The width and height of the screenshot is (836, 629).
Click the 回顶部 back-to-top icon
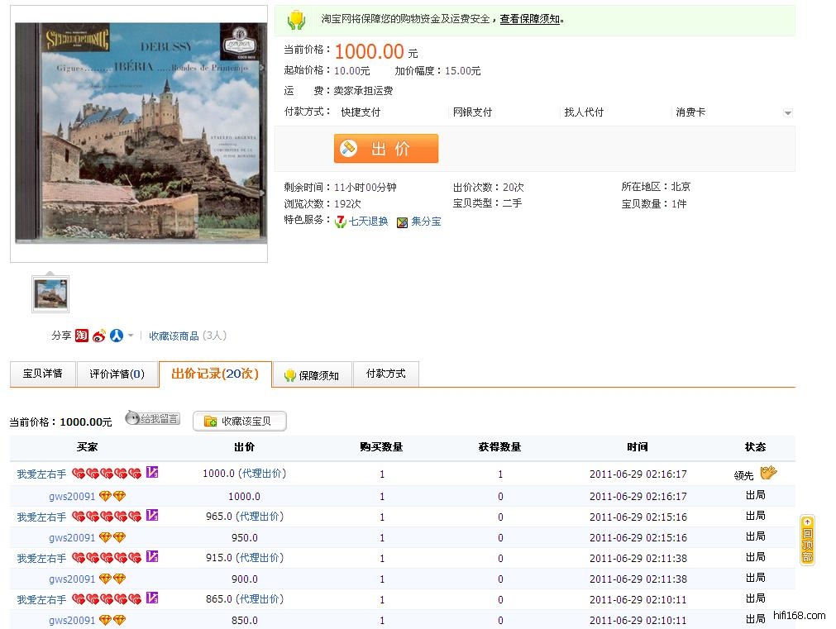807,540
